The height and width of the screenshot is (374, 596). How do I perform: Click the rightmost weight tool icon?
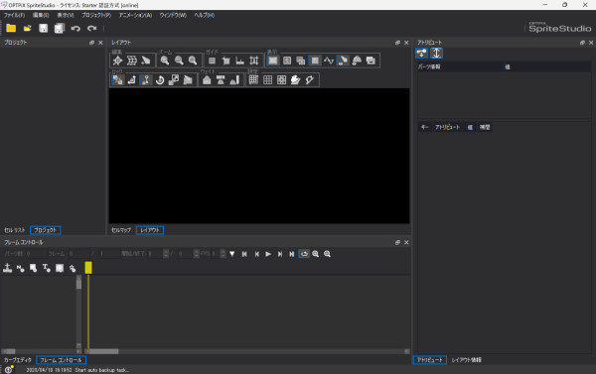click(x=234, y=79)
